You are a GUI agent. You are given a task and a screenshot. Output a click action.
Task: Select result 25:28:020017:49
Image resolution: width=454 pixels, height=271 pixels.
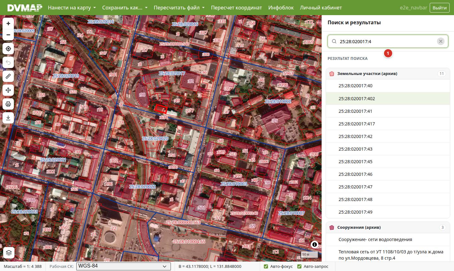click(388, 212)
